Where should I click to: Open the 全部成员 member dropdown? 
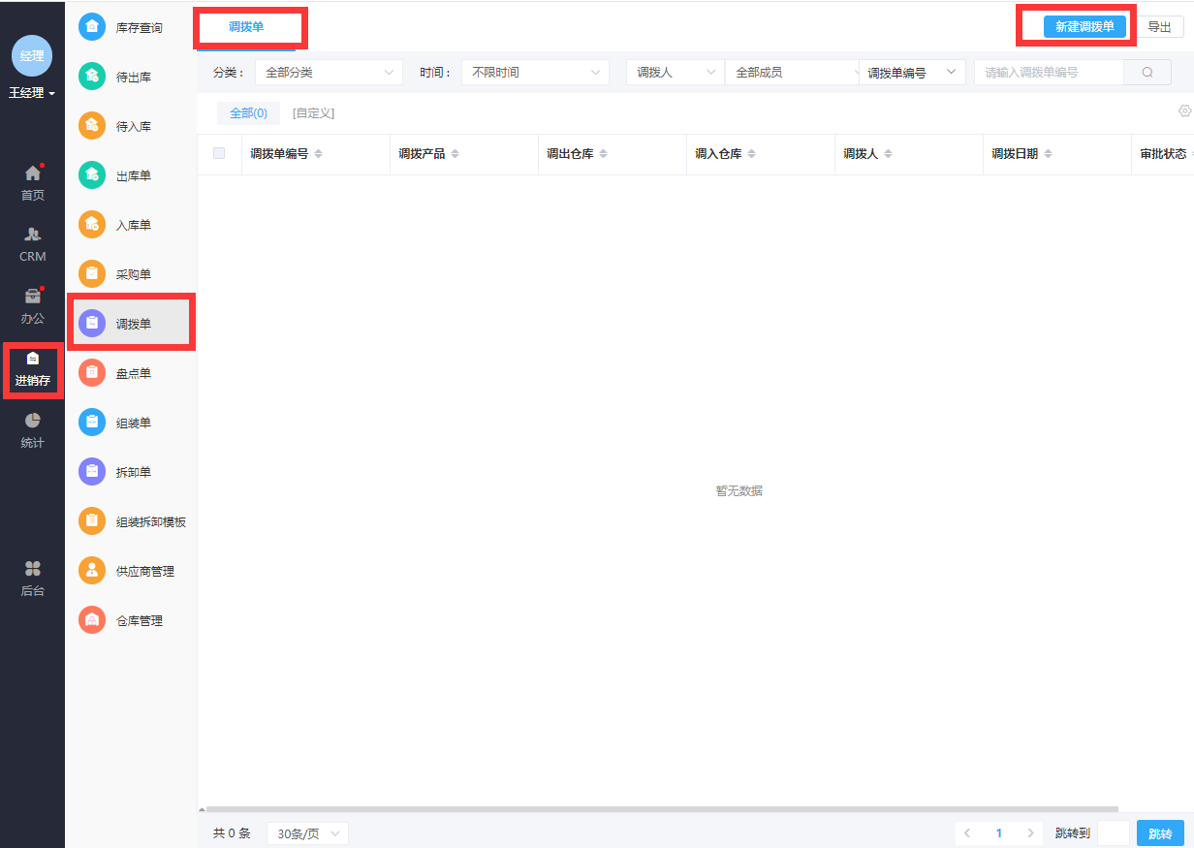tap(792, 72)
